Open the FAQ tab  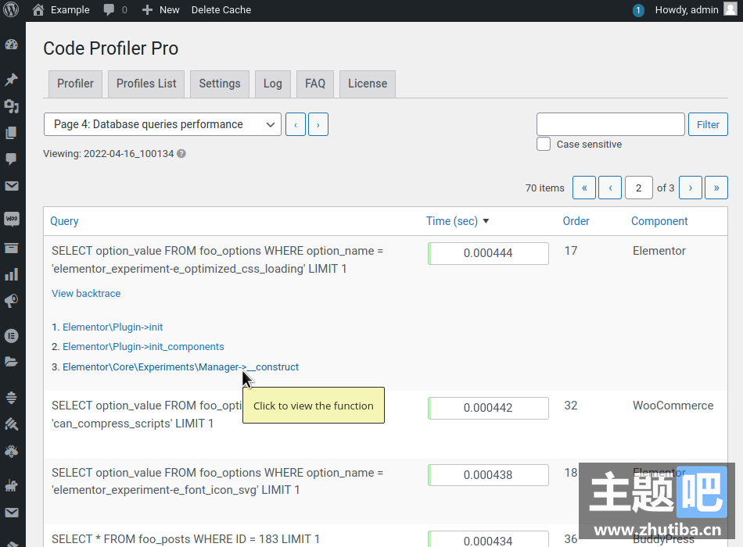pos(315,84)
